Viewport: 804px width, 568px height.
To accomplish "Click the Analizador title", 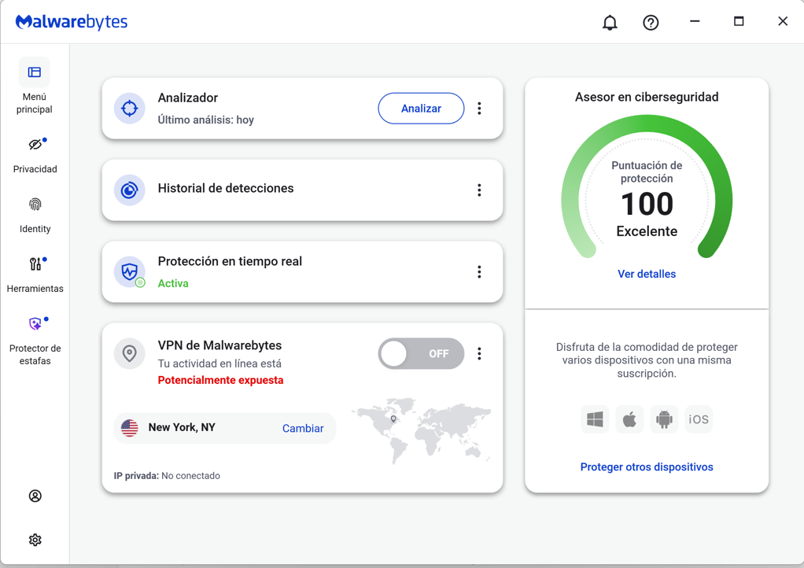I will click(188, 98).
